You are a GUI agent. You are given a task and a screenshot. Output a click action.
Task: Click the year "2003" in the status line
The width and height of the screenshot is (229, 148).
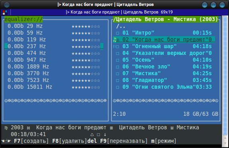tap(17, 128)
